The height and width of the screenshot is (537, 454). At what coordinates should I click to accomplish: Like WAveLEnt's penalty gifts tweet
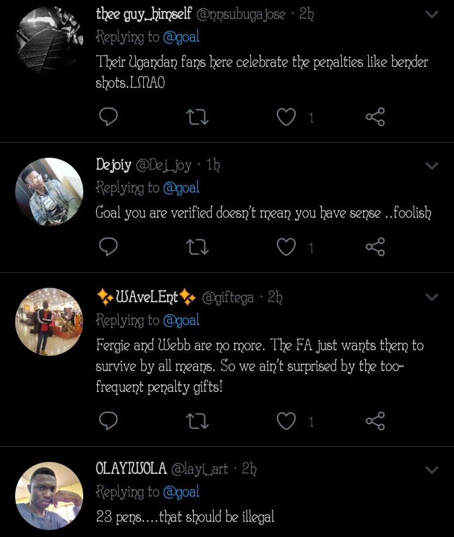click(x=287, y=421)
